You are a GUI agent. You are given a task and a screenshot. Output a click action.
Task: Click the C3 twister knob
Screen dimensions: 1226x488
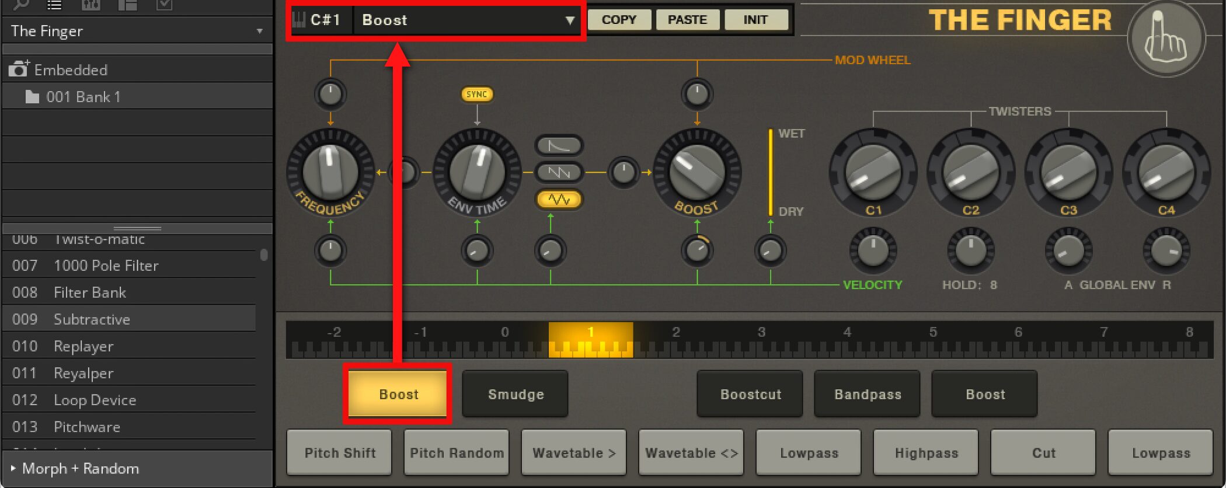[x=1068, y=172]
